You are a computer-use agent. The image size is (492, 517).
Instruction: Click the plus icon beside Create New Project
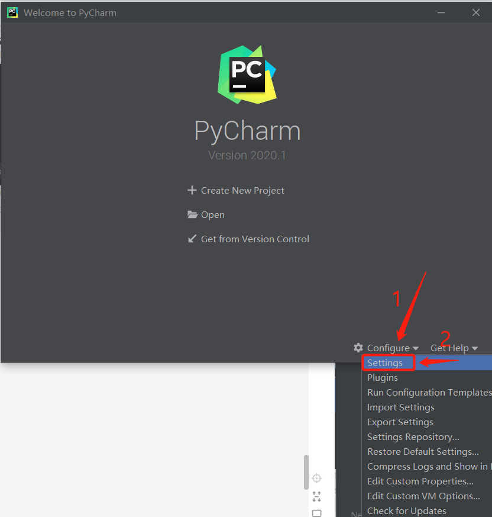coord(192,190)
